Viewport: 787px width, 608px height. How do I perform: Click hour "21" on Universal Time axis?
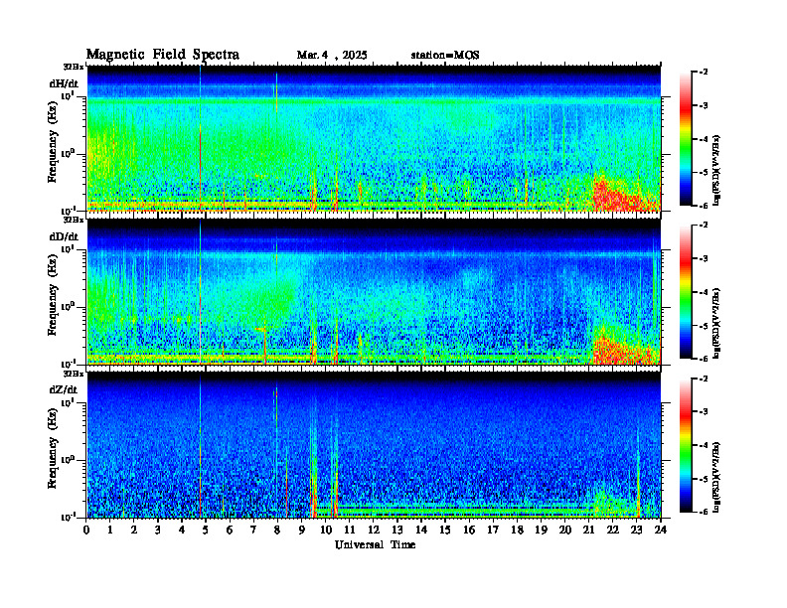[588, 530]
